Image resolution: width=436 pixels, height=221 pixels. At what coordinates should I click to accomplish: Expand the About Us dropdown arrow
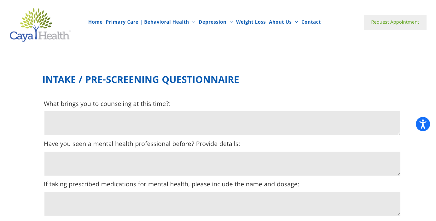296,22
